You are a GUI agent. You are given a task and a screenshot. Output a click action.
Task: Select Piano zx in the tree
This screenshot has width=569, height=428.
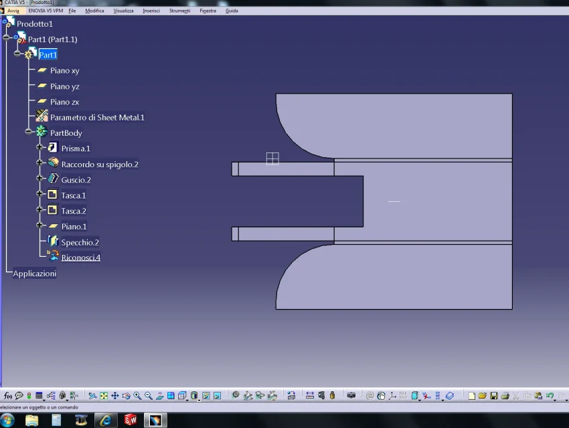(64, 102)
